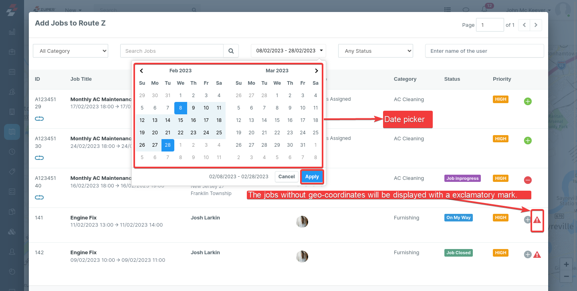Select February 8 in the date picker
The width and height of the screenshot is (577, 291).
point(181,108)
